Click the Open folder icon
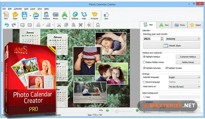The image size is (205, 119). click(x=15, y=16)
